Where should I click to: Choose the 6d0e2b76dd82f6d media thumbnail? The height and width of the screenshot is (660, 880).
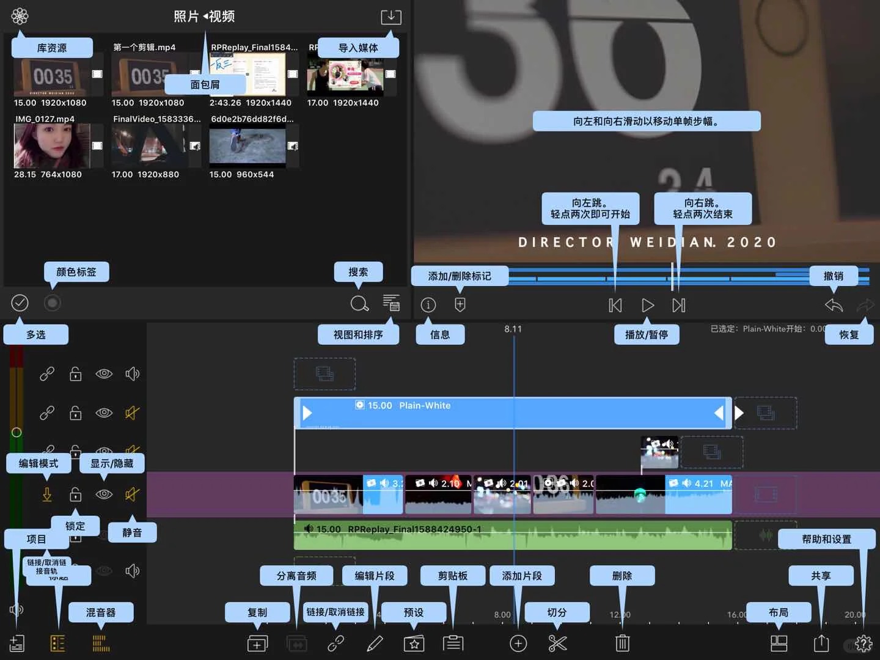pos(248,146)
